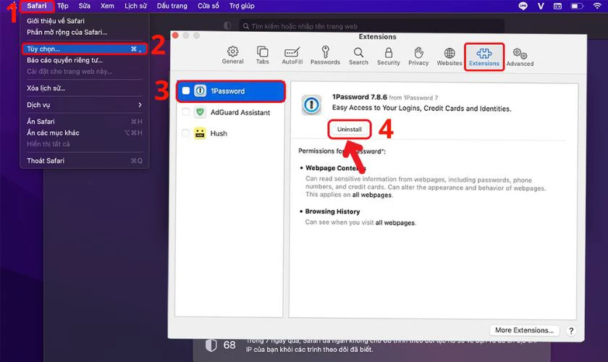Toggle the AdGuard Assistant checkbox
Viewport: 608px width, 362px height.
186,111
